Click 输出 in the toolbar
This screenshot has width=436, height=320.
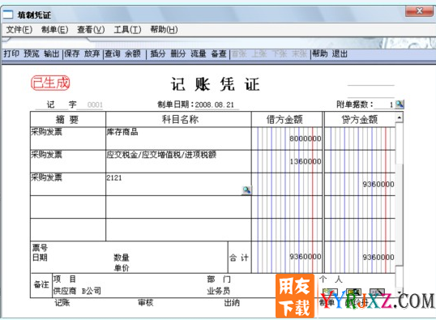[52, 53]
